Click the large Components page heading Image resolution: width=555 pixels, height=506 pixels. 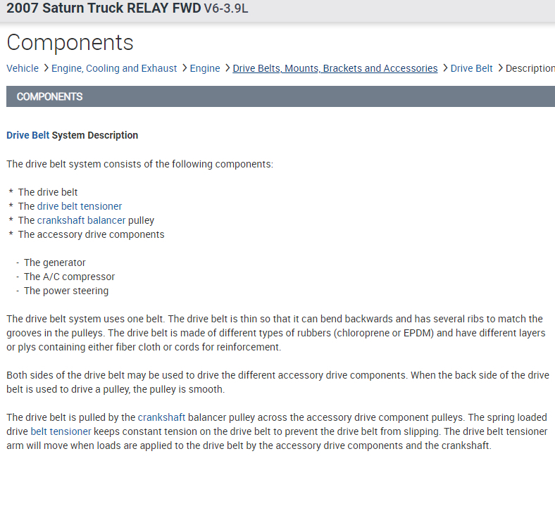(70, 42)
